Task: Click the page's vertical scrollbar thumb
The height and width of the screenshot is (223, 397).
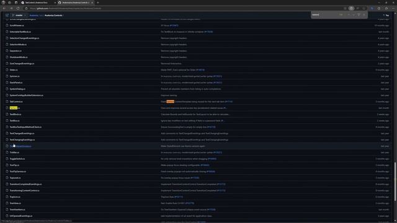Action: (395, 181)
